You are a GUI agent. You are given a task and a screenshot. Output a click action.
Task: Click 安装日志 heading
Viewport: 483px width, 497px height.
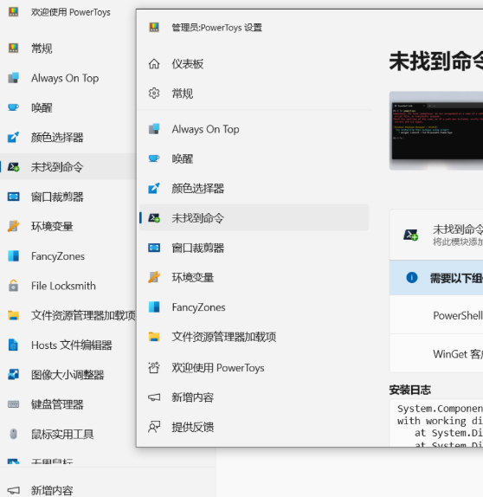tap(409, 390)
